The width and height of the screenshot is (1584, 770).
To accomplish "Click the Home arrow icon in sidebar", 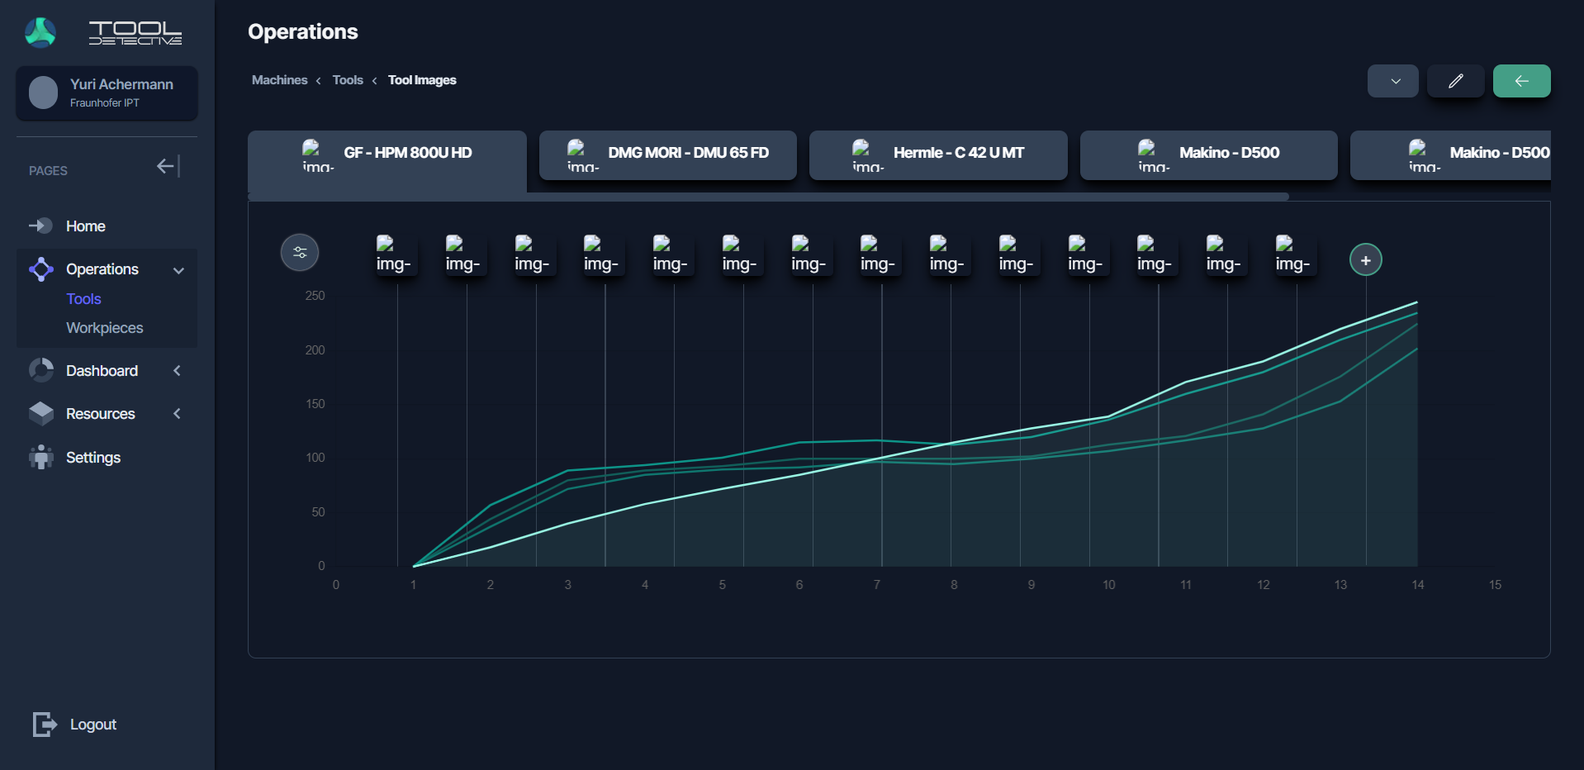I will click(x=40, y=226).
